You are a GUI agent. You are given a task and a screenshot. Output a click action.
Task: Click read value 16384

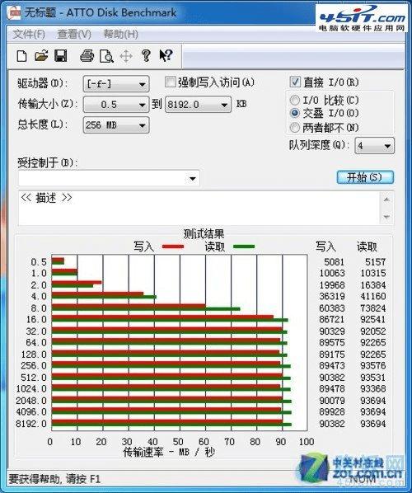[x=372, y=285]
